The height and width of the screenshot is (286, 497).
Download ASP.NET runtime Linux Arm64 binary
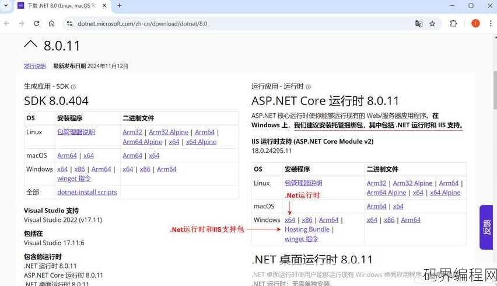[449, 183]
